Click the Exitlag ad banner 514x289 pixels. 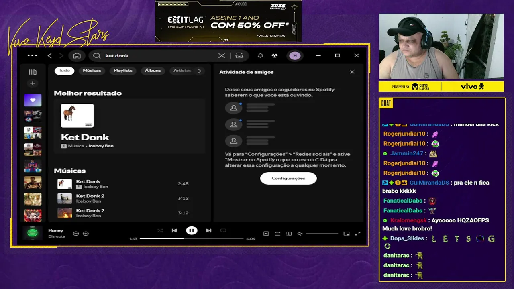pyautogui.click(x=228, y=21)
